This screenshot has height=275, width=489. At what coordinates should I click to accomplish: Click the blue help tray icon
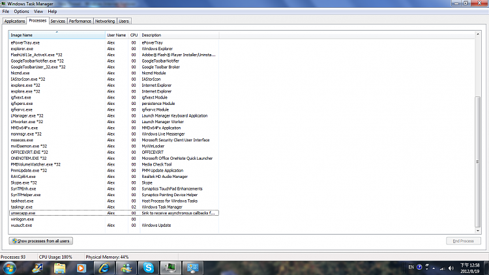[x=419, y=267]
